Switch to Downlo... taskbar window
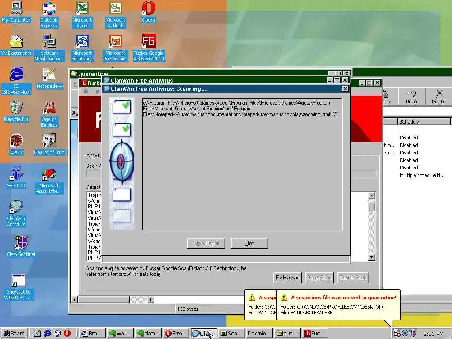The height and width of the screenshot is (339, 452). [x=260, y=334]
